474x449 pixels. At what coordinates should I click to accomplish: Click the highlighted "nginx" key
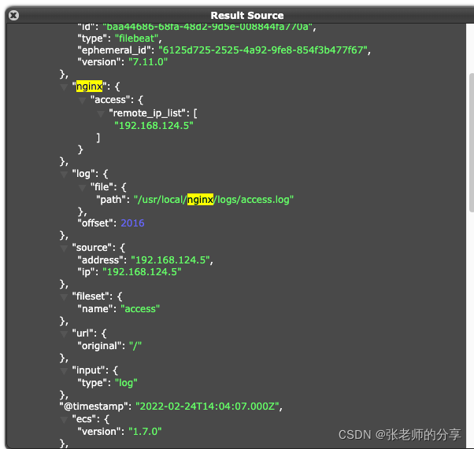click(89, 86)
